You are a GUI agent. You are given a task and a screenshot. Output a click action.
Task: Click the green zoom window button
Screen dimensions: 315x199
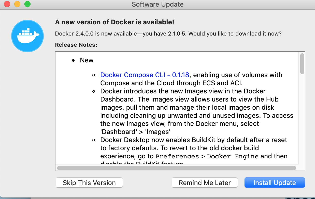27,4
